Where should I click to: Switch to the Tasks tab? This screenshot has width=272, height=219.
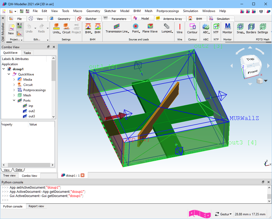(x=27, y=53)
